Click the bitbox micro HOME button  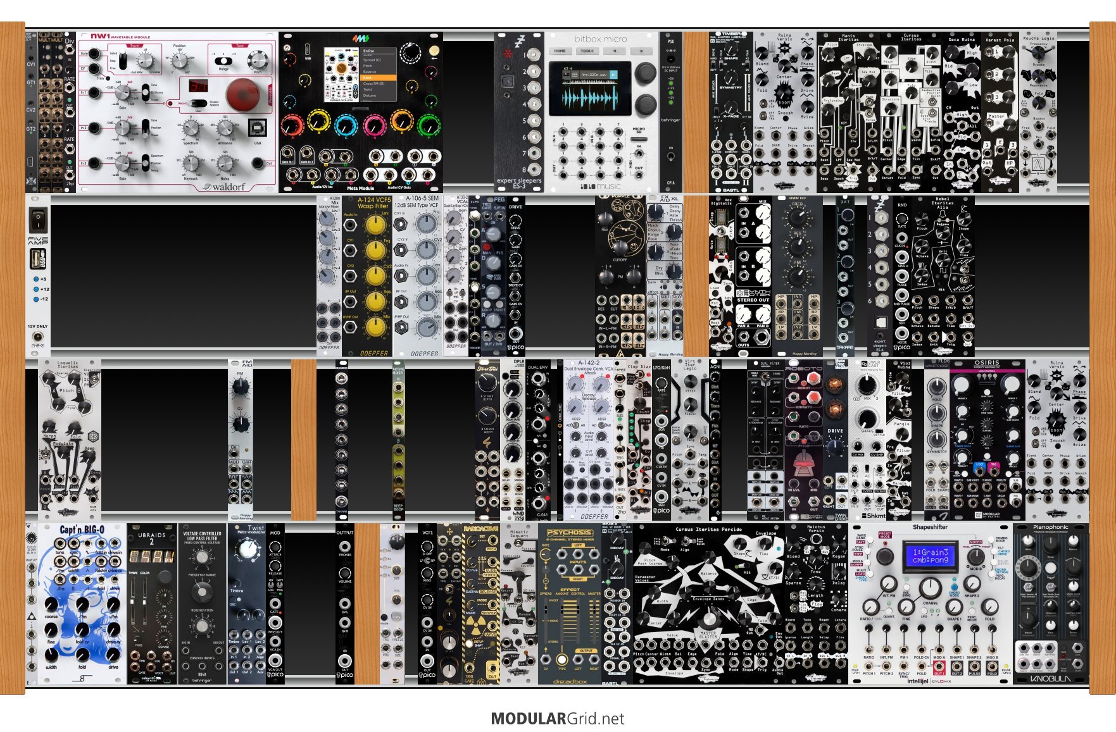point(560,51)
